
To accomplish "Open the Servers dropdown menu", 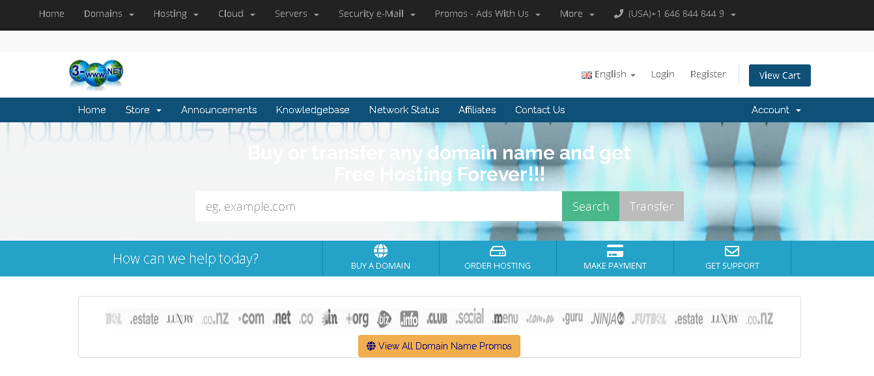I will (297, 14).
